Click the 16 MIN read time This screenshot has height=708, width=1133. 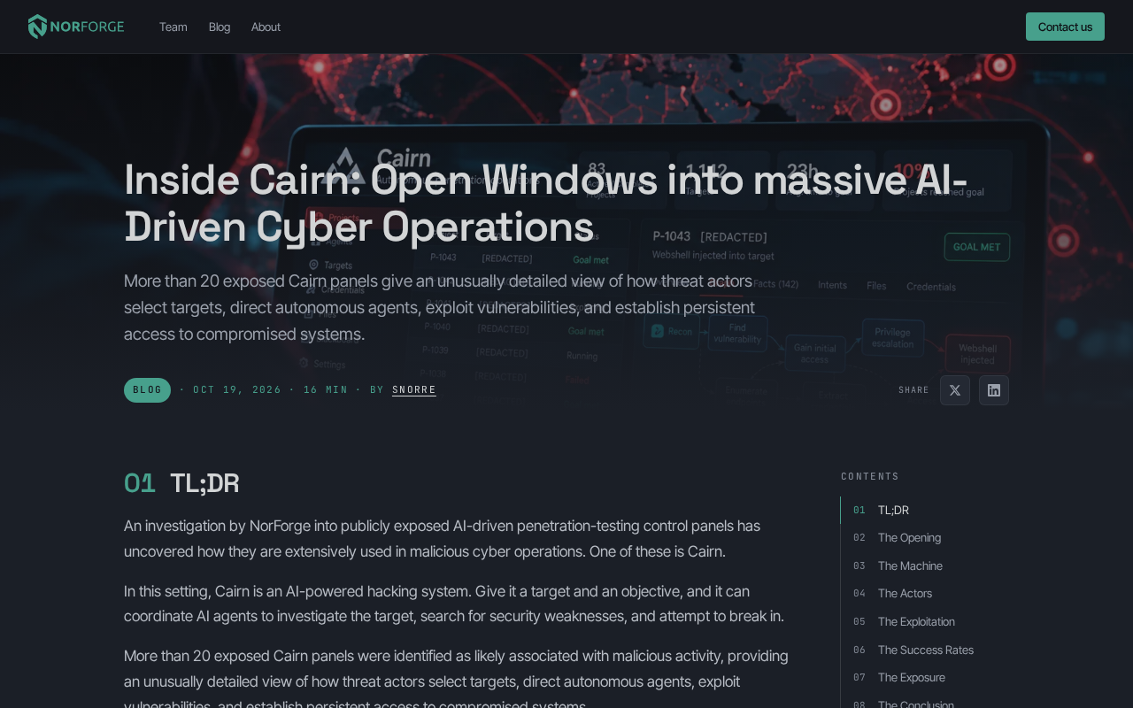pos(326,390)
